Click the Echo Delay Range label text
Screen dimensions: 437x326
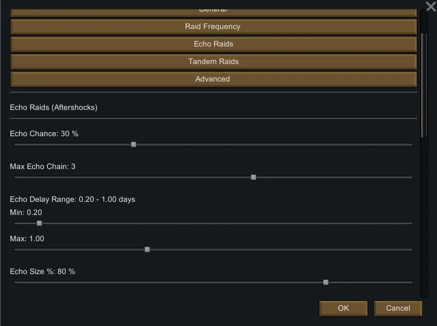[x=72, y=199]
